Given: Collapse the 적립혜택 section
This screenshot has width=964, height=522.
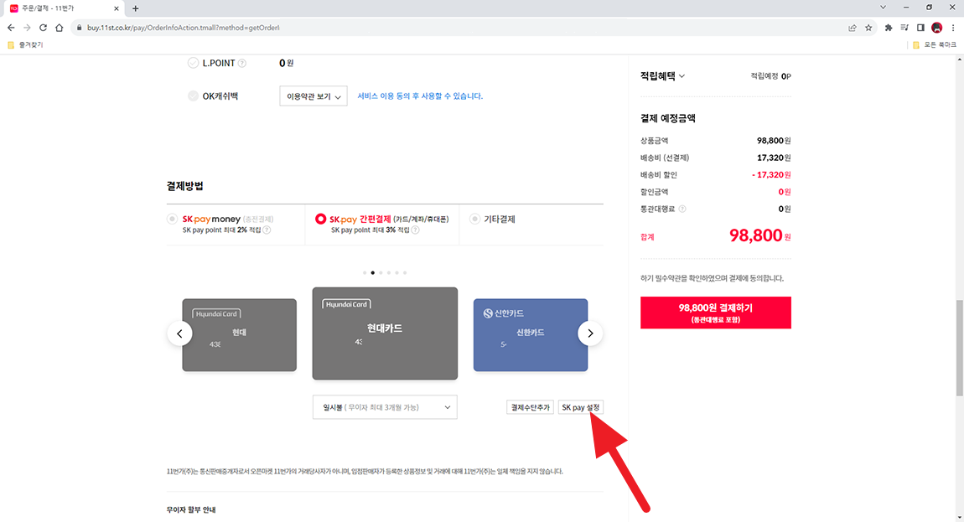Looking at the screenshot, I should (x=682, y=74).
